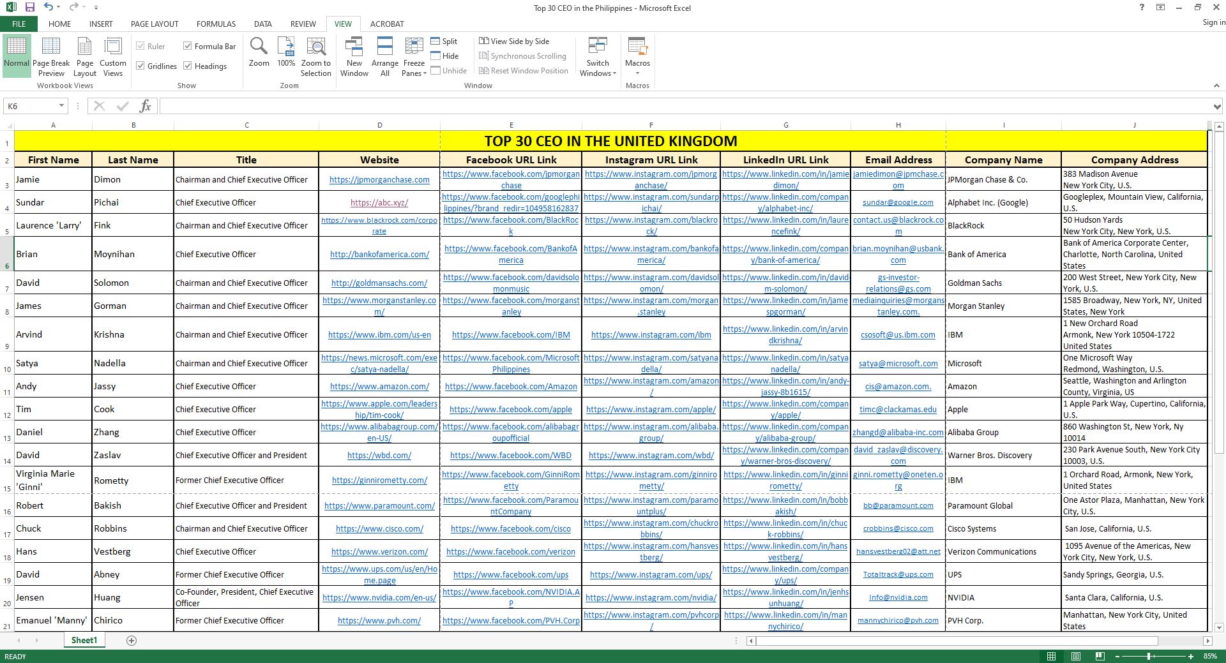Toggle the Headings checkbox

[188, 66]
